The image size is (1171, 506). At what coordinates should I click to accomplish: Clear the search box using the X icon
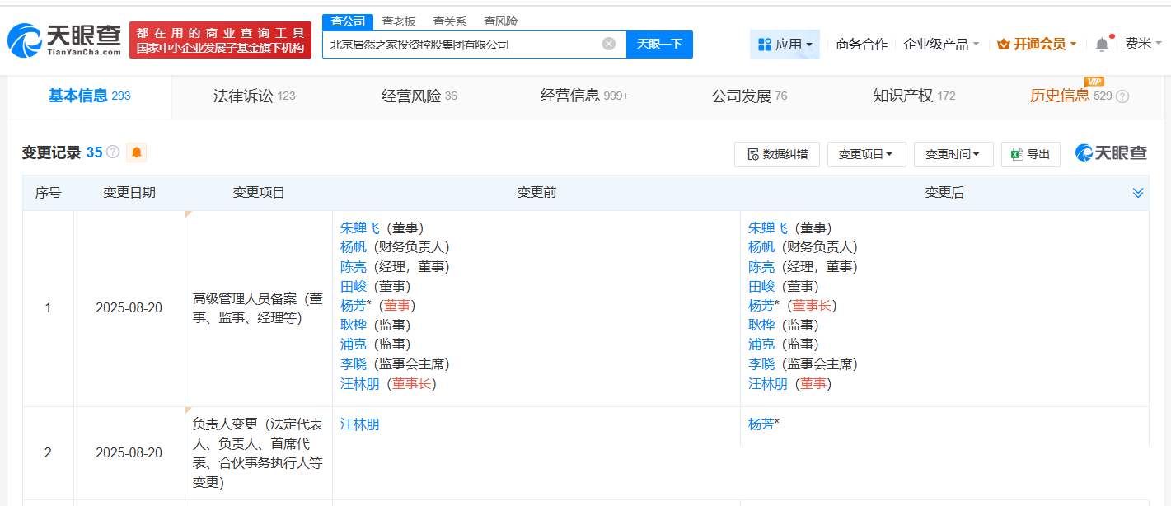tap(608, 44)
